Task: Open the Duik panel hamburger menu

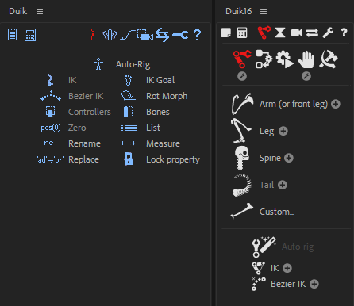Action: click(x=40, y=11)
